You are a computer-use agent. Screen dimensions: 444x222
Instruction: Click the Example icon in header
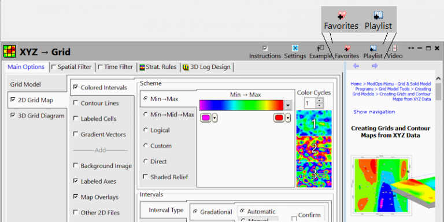coord(320,49)
